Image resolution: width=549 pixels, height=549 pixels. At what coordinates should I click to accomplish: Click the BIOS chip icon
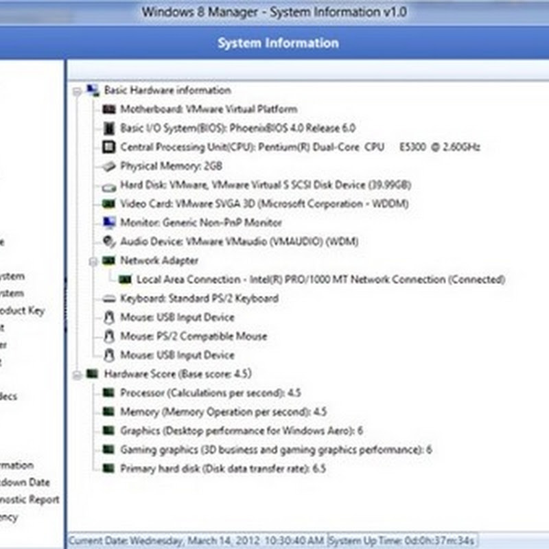click(x=109, y=128)
